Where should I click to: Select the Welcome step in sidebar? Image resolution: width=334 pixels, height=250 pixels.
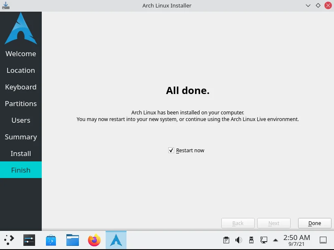(x=21, y=54)
